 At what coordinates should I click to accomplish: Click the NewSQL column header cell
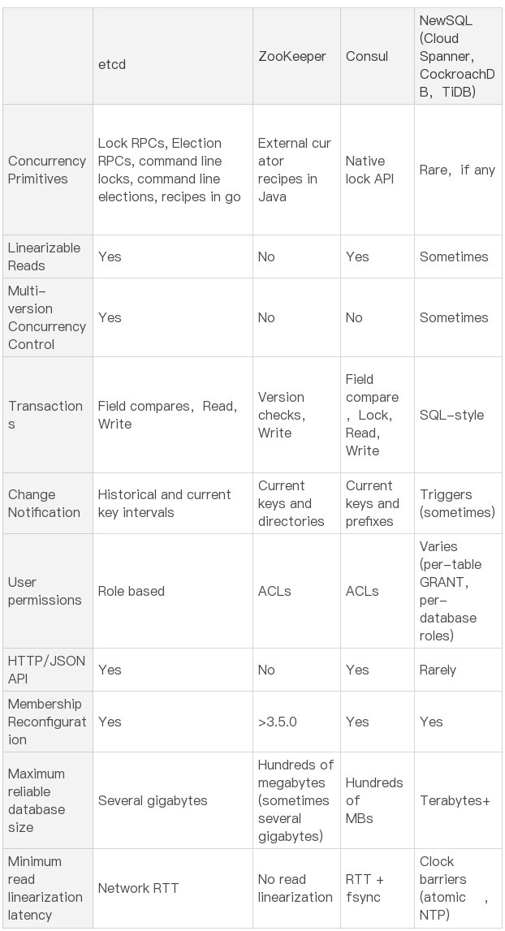456,56
